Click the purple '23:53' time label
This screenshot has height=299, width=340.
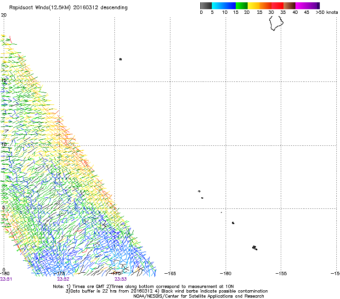[120, 279]
